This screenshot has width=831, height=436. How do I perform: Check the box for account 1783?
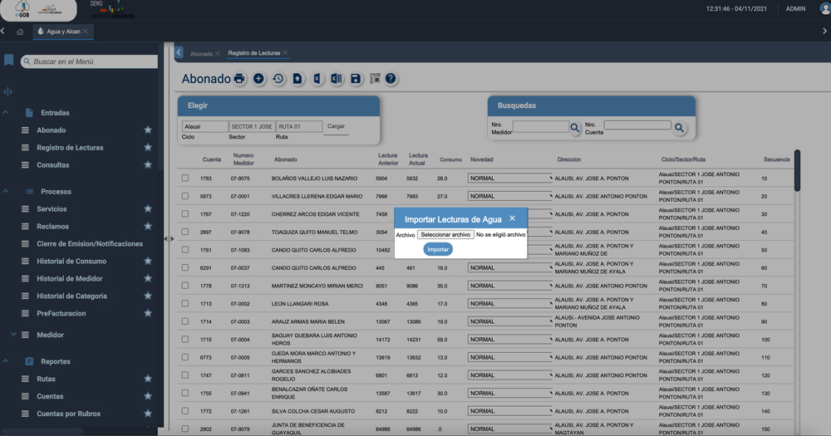tap(185, 179)
